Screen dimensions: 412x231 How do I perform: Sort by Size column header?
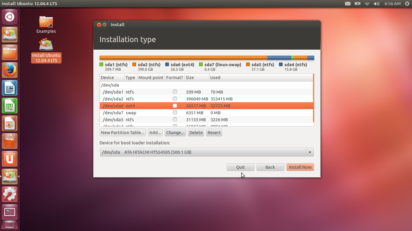click(197, 78)
